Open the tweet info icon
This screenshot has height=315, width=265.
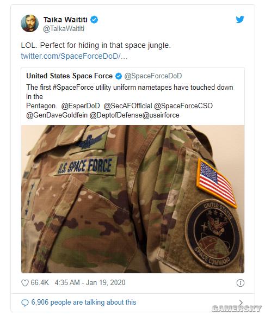pyautogui.click(x=241, y=283)
